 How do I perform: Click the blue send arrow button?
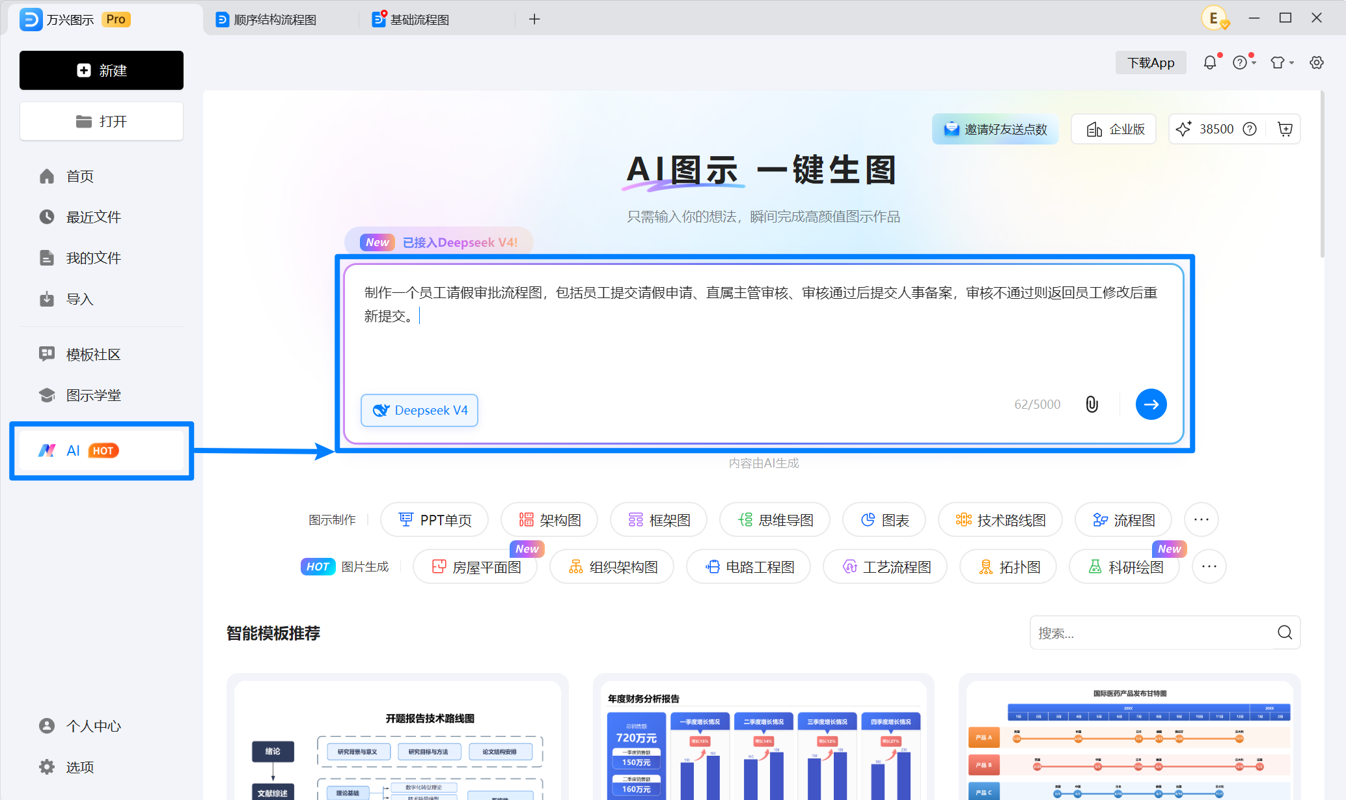coord(1151,404)
